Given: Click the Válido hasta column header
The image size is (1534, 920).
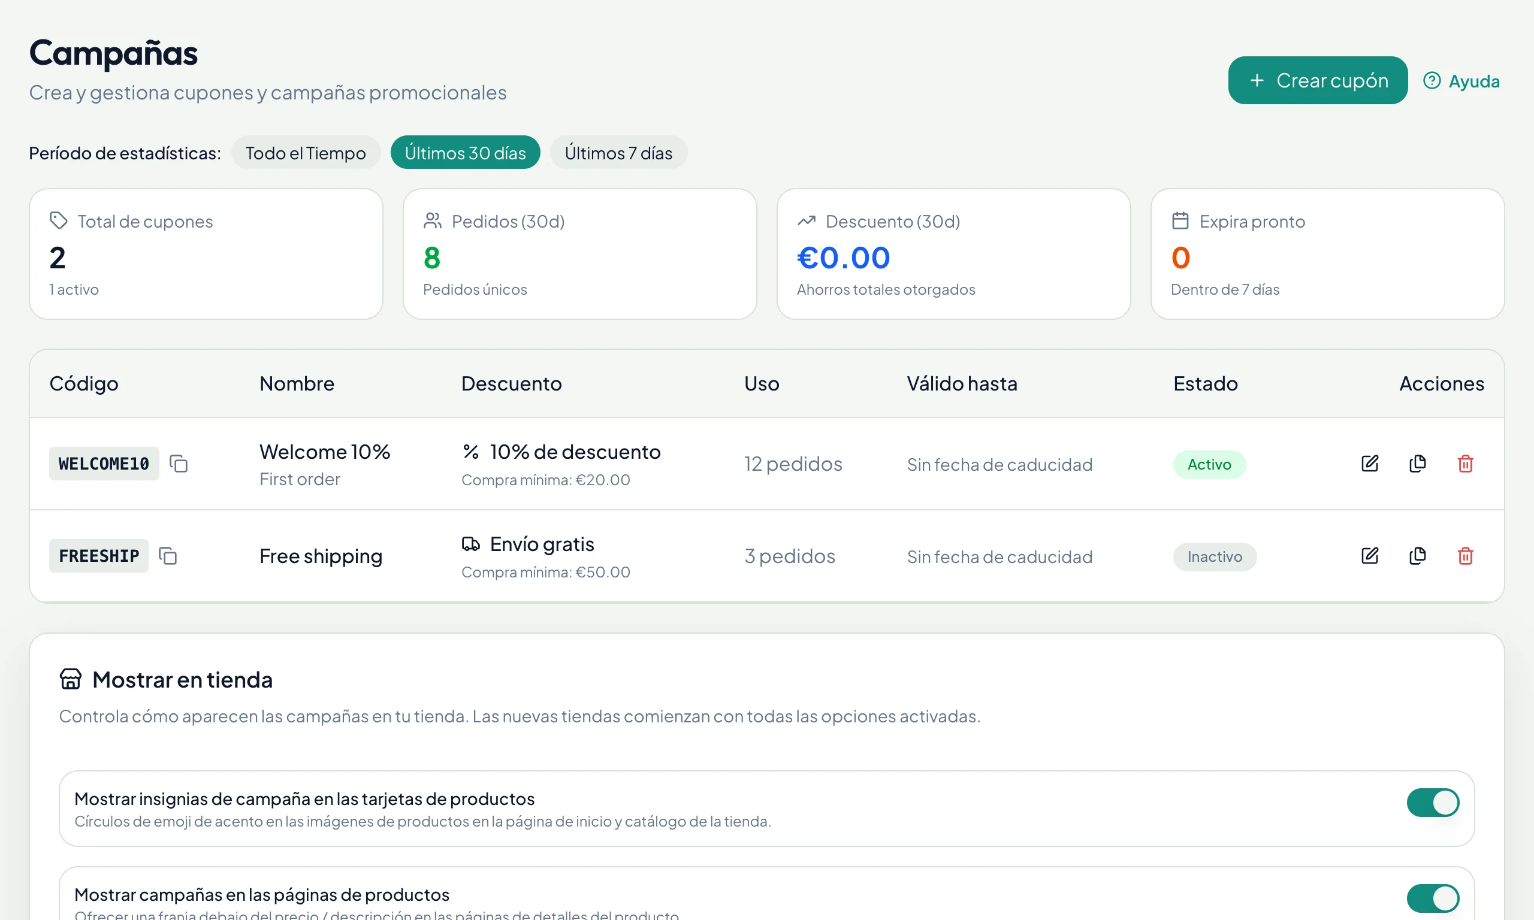Looking at the screenshot, I should 962,384.
